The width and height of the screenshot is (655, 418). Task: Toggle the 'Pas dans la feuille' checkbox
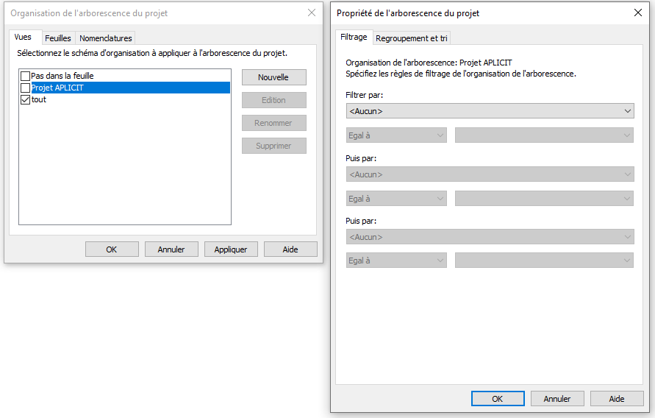[26, 76]
